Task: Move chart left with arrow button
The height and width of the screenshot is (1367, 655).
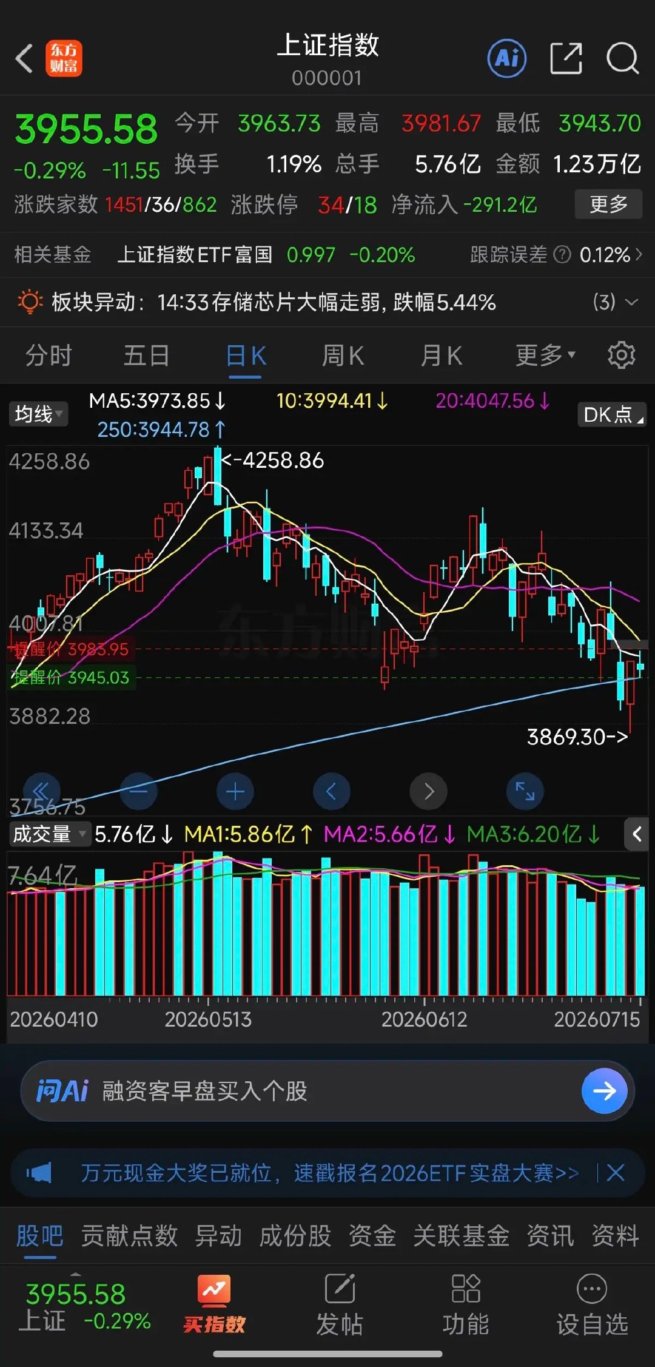Action: coord(332,791)
